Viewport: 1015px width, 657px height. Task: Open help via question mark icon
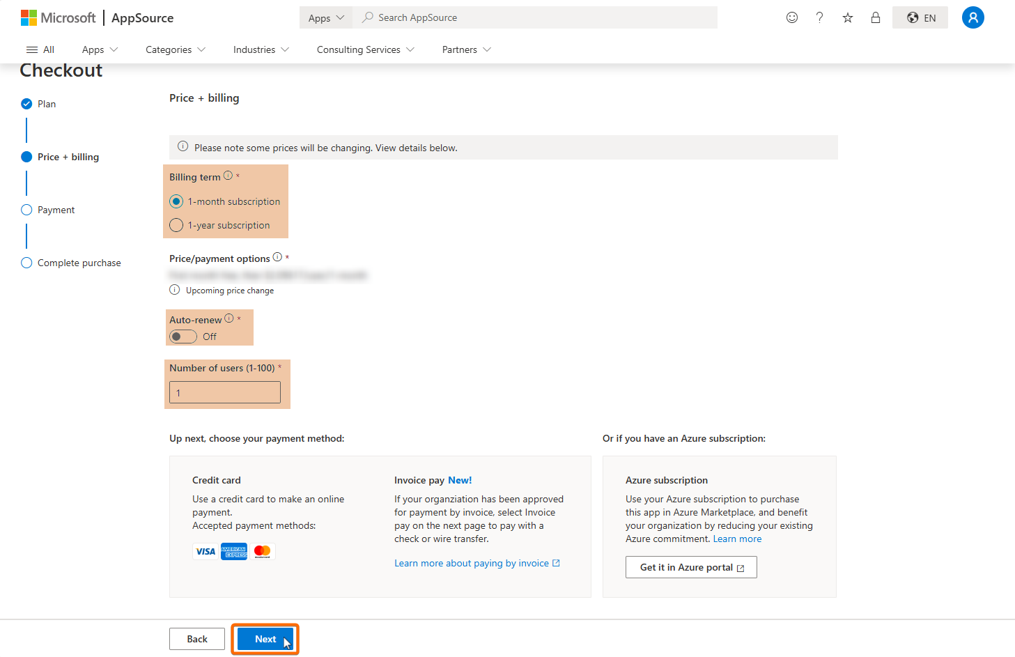pos(819,17)
